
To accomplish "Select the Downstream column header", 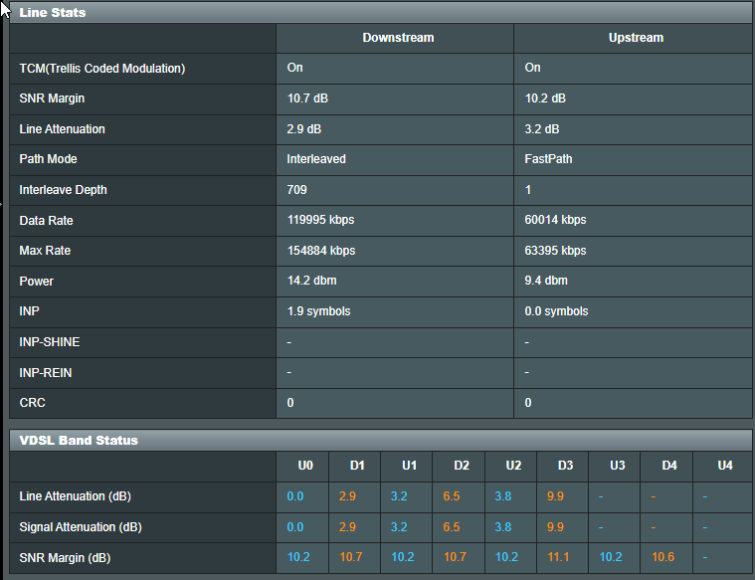I will click(x=398, y=38).
